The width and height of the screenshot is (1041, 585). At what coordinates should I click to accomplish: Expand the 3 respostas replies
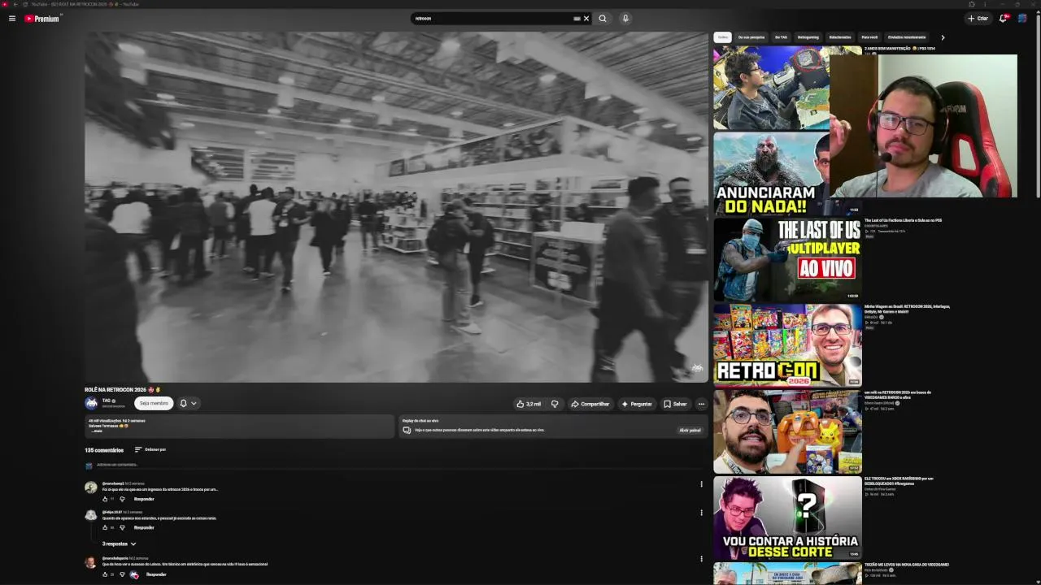click(119, 544)
